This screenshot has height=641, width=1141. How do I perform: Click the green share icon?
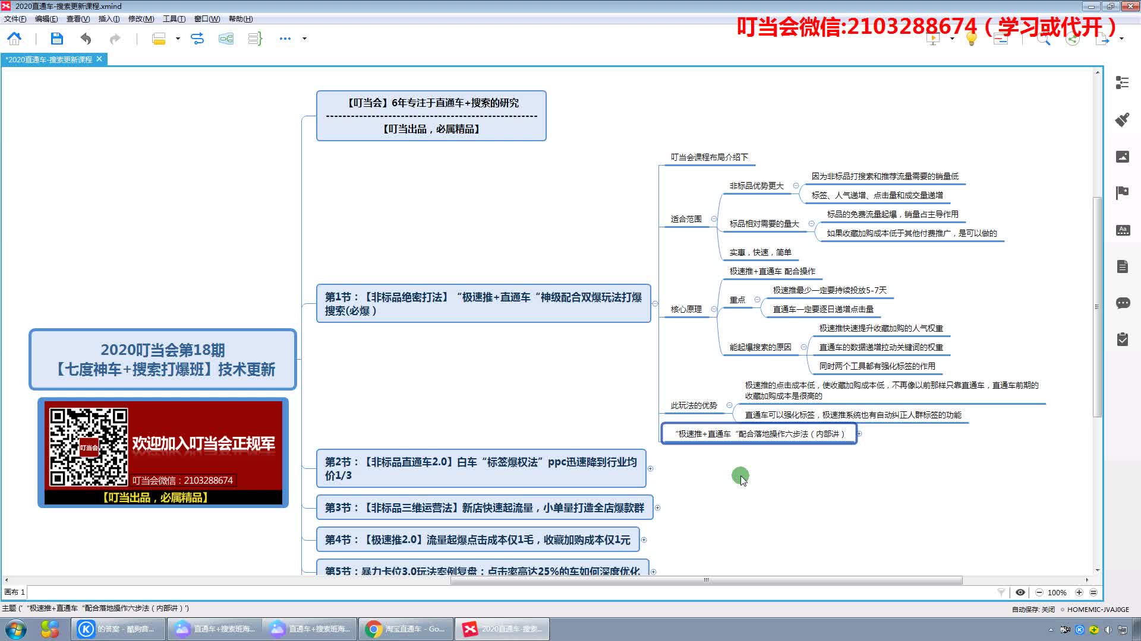1073,39
